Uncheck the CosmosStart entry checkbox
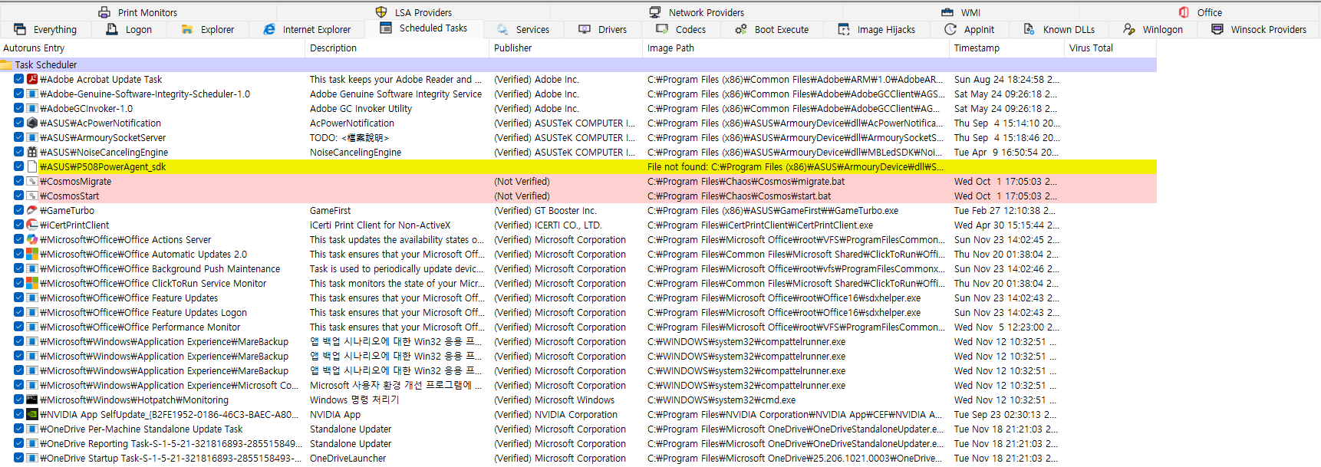This screenshot has height=467, width=1321. point(18,196)
